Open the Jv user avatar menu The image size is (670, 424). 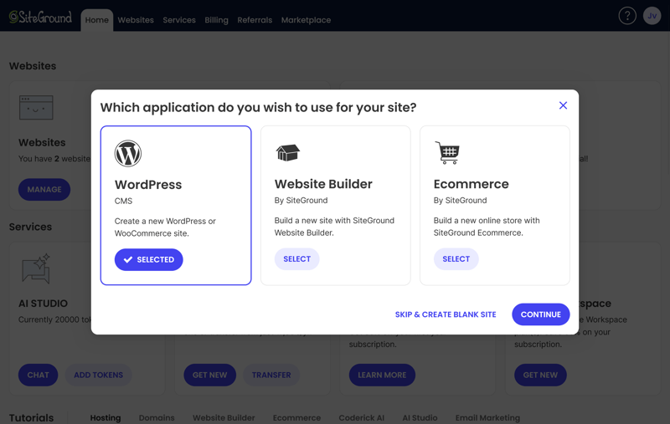coord(652,16)
